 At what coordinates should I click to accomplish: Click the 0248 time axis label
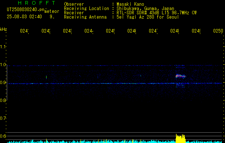click(175, 31)
